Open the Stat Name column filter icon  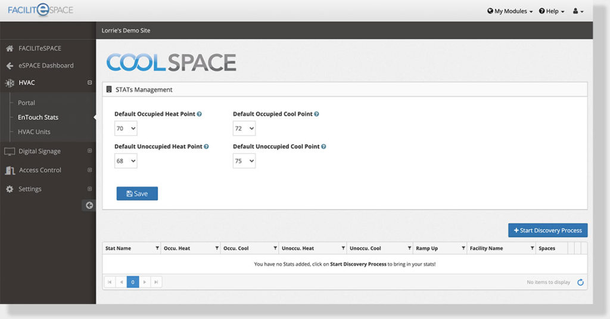pos(157,248)
